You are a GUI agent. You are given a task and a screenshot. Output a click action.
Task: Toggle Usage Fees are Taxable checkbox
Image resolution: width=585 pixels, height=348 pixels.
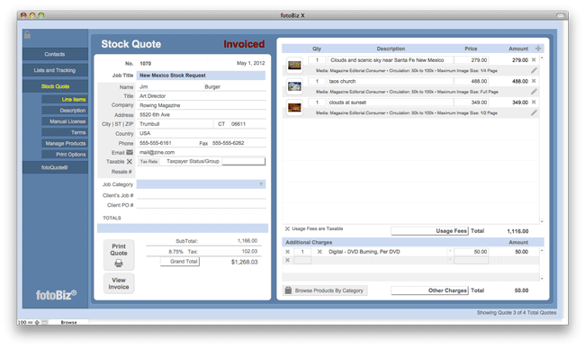[287, 228]
